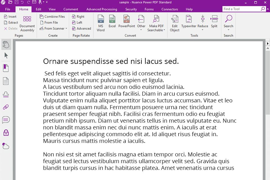The width and height of the screenshot is (270, 180).
Task: Click the Save disk icon
Action: [x=17, y=2]
